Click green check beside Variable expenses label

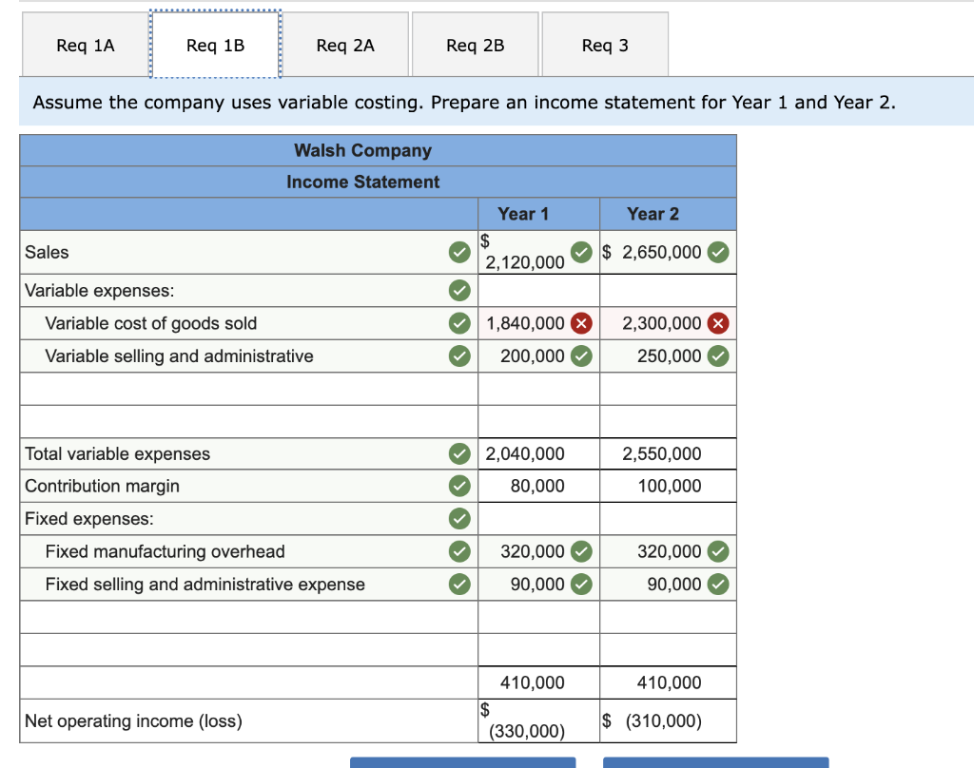[459, 290]
